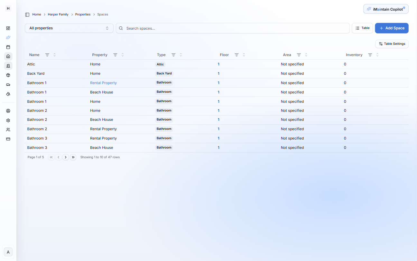Open the door-shaped Spaces icon
Viewport: 417px width, 261px height.
(x=8, y=66)
